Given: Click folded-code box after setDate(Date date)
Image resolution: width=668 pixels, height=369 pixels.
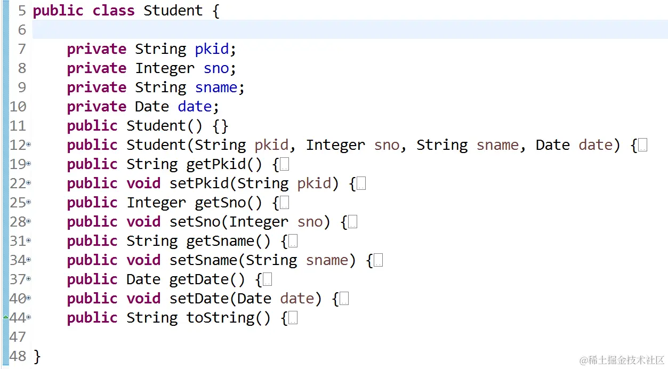Looking at the screenshot, I should pos(344,299).
